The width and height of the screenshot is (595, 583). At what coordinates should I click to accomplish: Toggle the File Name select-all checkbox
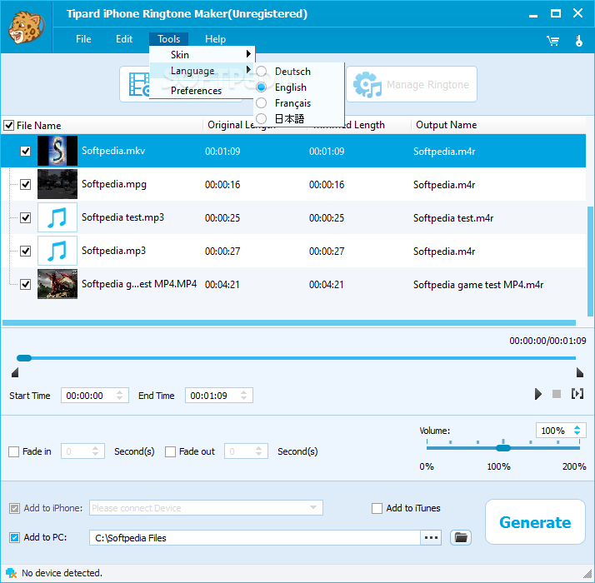tap(8, 125)
